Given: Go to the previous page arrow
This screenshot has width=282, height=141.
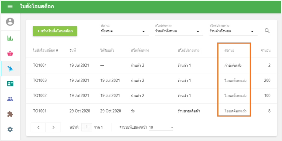Looking at the screenshot, I should tap(38, 127).
